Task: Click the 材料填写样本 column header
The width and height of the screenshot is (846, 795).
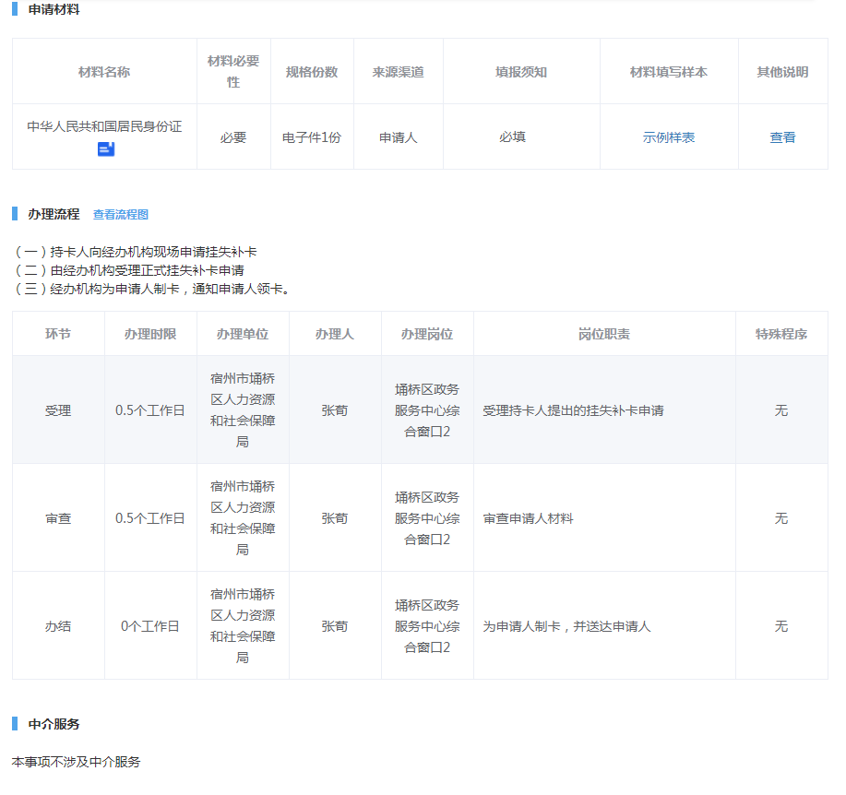Action: (x=669, y=72)
